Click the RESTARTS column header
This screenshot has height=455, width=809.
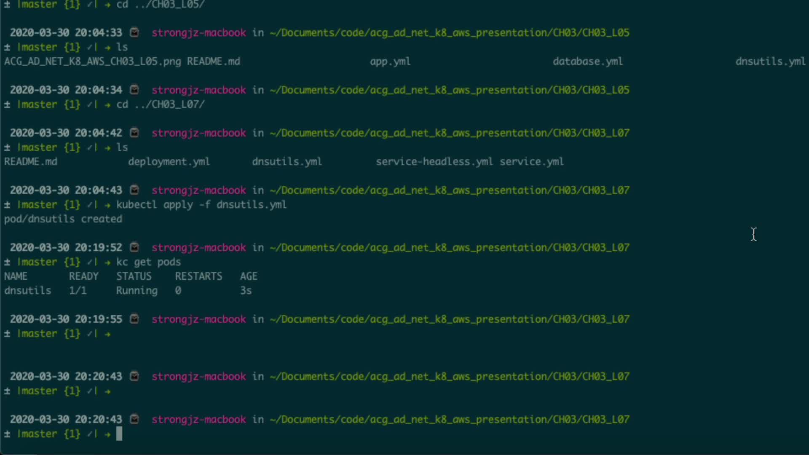coord(198,276)
